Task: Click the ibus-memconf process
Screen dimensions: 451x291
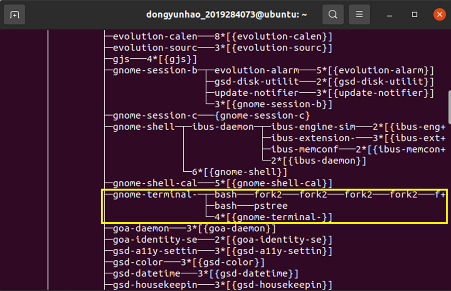Action: pyautogui.click(x=305, y=149)
